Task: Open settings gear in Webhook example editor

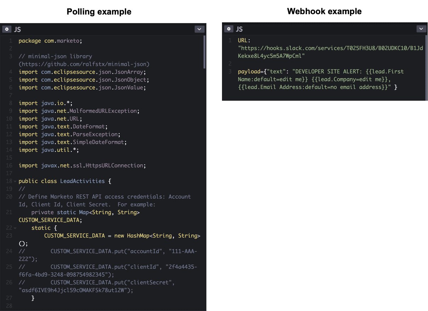Action: [x=229, y=29]
